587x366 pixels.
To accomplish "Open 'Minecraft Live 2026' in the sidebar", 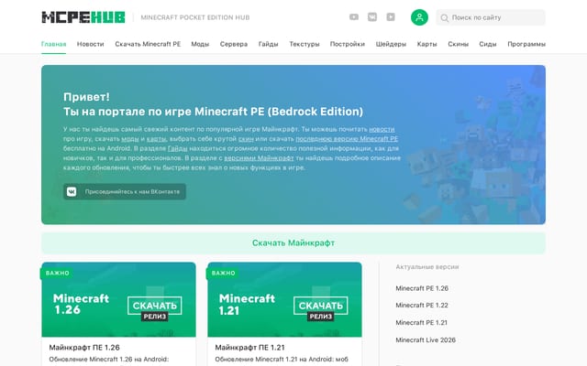I will point(426,339).
